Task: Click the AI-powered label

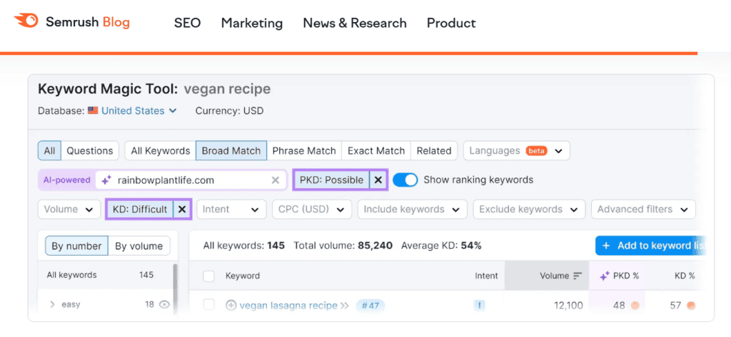Action: 66,180
